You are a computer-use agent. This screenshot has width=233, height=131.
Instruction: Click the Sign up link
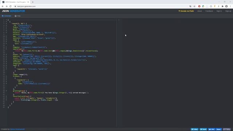point(228,11)
